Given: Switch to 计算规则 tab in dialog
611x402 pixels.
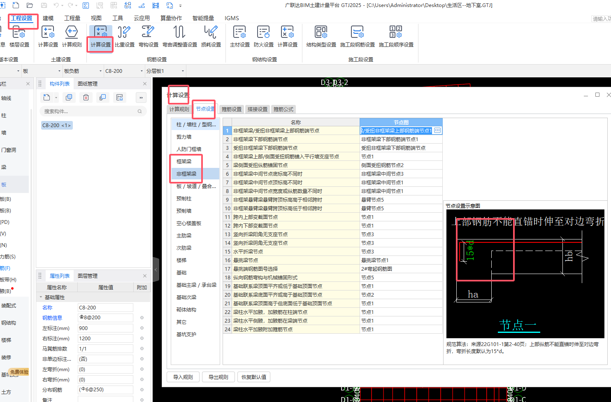Looking at the screenshot, I should coord(179,109).
